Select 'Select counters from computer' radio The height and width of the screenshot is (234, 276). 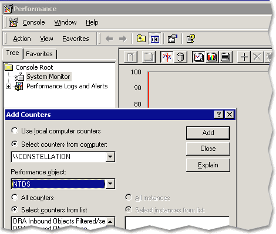(x=15, y=144)
